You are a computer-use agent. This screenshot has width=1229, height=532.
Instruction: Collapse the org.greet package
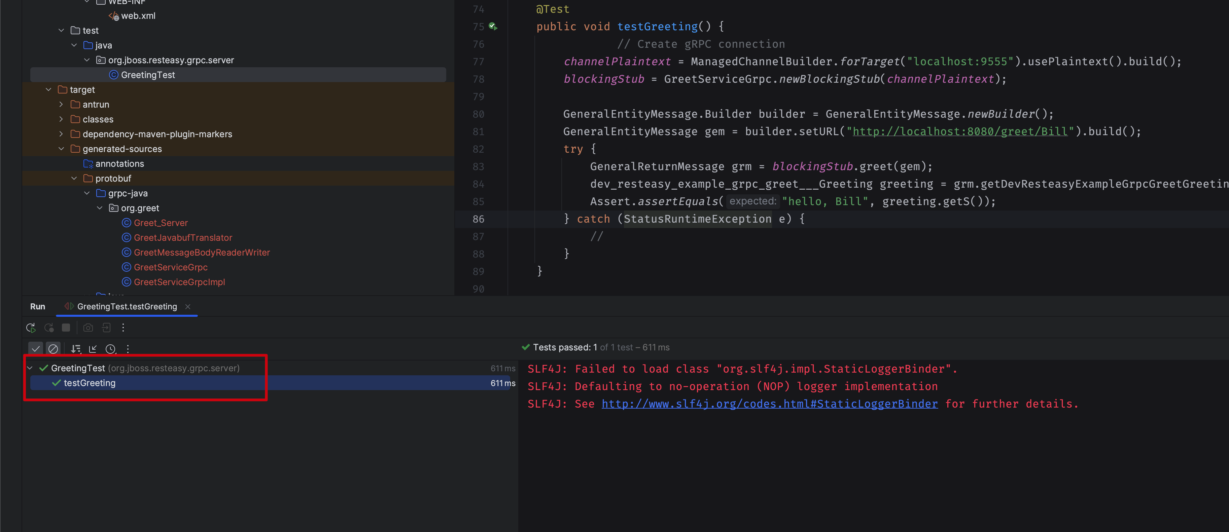(x=100, y=208)
